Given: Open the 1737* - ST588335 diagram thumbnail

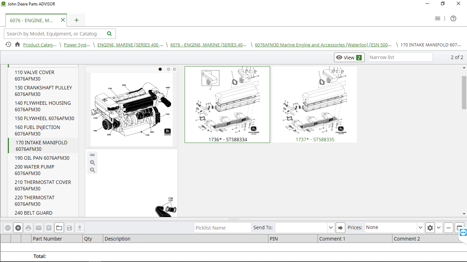Looking at the screenshot, I should click(x=315, y=104).
